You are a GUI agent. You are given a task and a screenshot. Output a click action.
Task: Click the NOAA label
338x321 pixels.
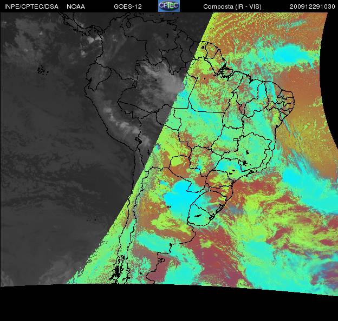point(76,6)
